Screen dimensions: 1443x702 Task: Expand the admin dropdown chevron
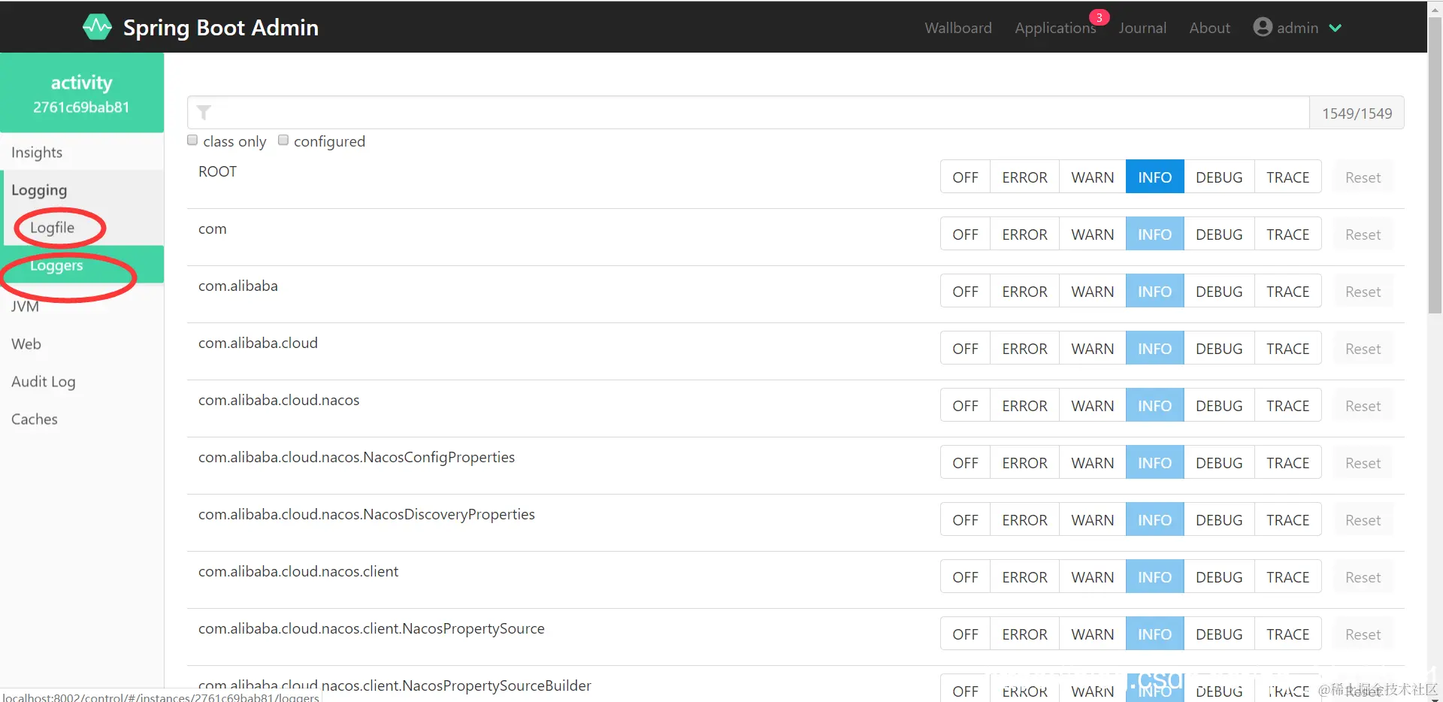[1335, 28]
